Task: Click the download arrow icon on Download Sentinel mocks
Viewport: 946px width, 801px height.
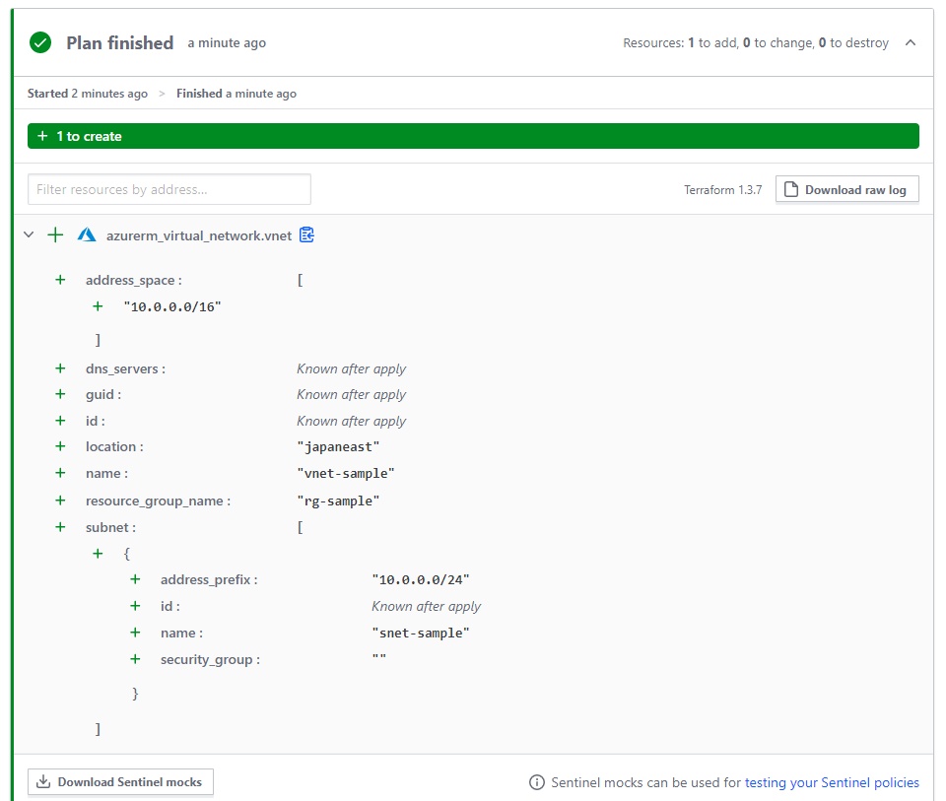Action: [x=42, y=781]
